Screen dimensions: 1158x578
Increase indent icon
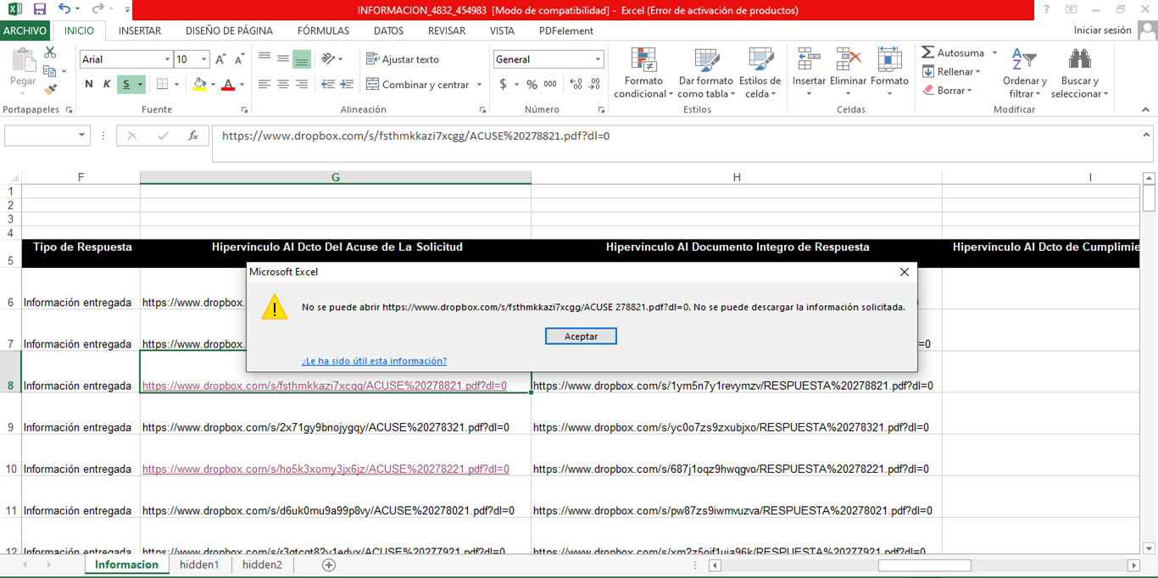pos(347,84)
